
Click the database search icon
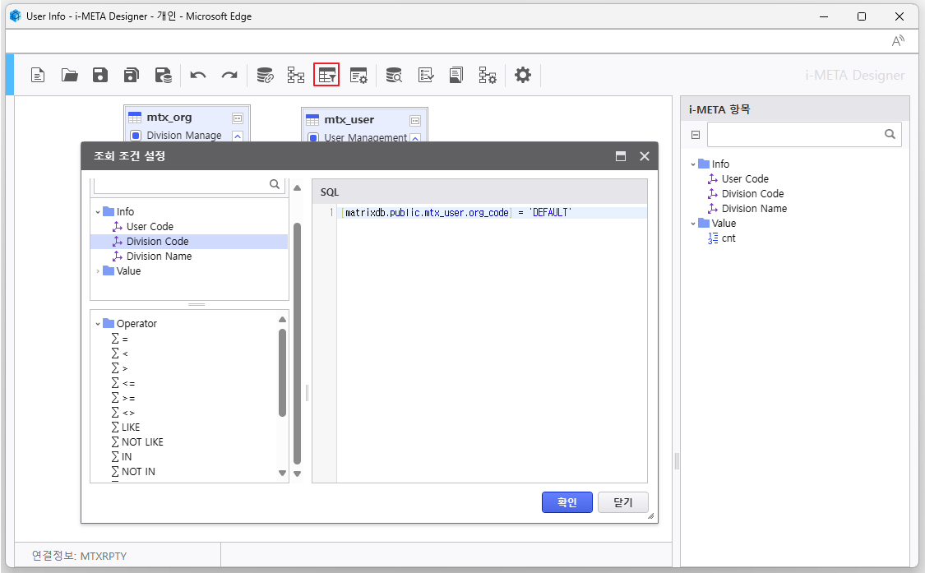click(394, 75)
